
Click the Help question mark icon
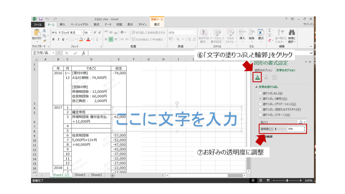[x=286, y=19]
